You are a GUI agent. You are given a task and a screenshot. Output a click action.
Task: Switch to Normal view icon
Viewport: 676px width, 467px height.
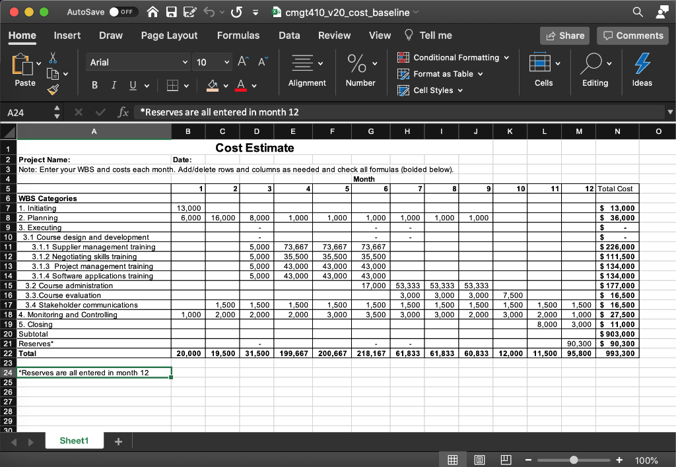click(452, 460)
